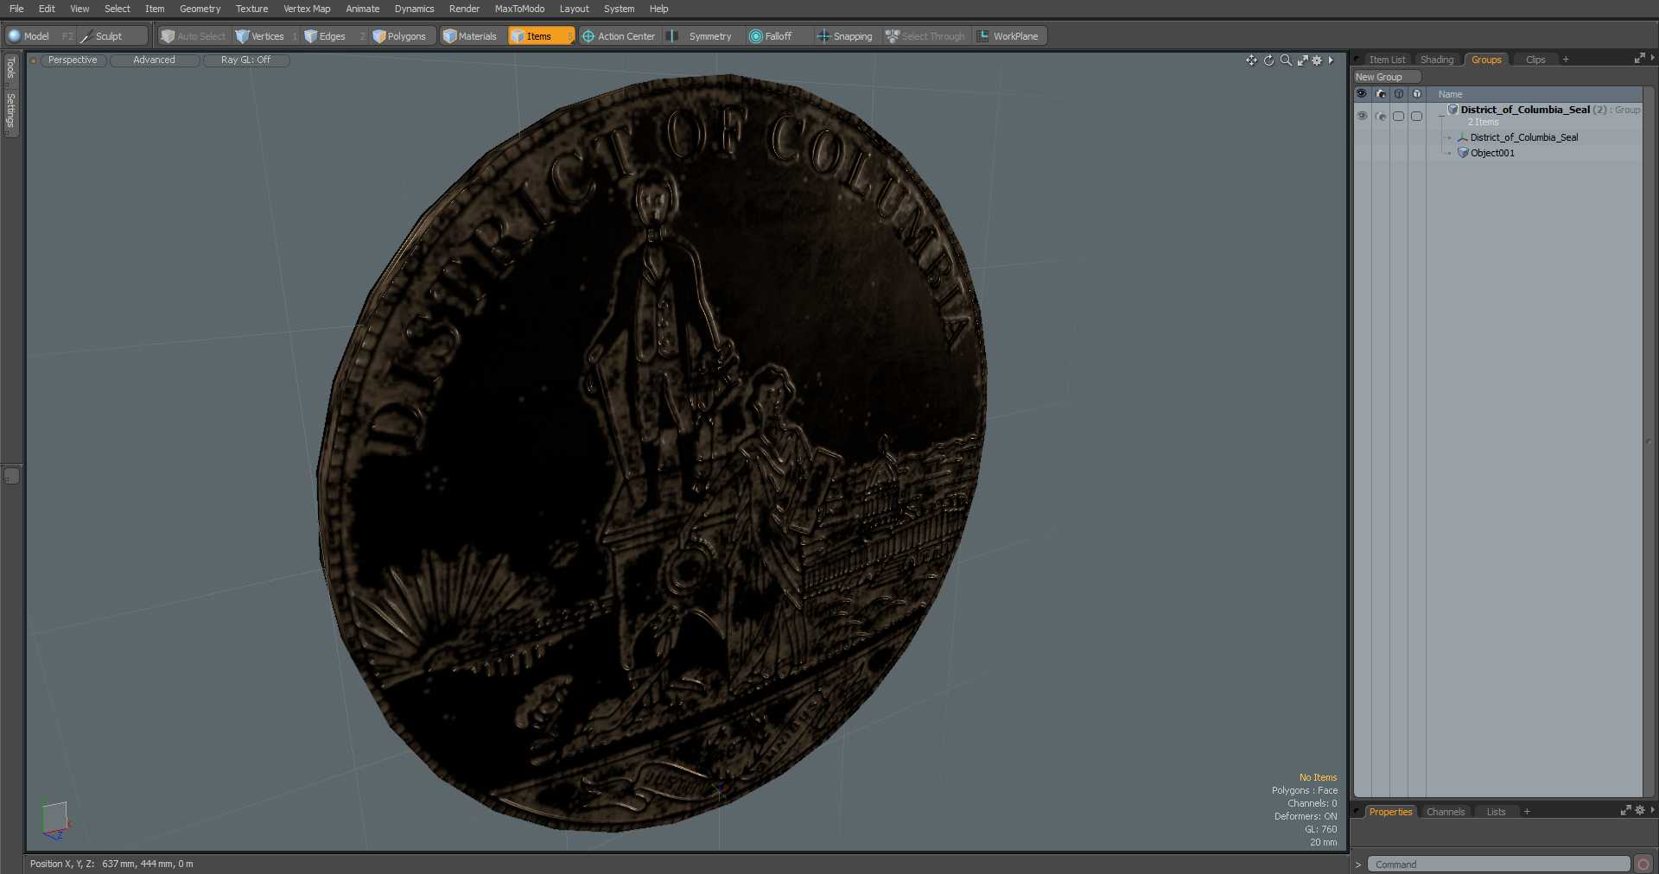Screen dimensions: 1659x874
Task: Maximize the Properties panel
Action: click(1625, 810)
